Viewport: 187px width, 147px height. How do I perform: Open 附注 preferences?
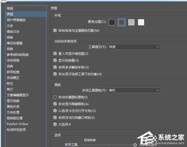(x=26, y=84)
